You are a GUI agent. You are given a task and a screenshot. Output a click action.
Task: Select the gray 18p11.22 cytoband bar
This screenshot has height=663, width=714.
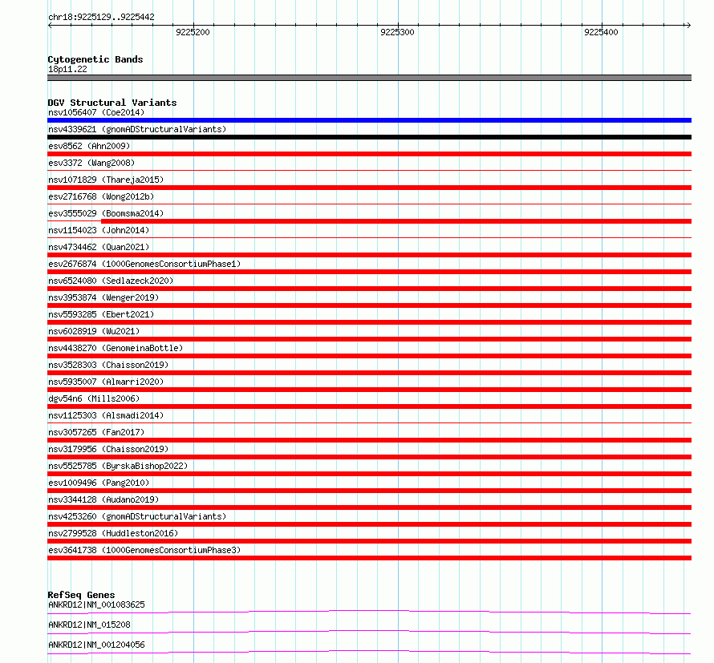tap(369, 78)
